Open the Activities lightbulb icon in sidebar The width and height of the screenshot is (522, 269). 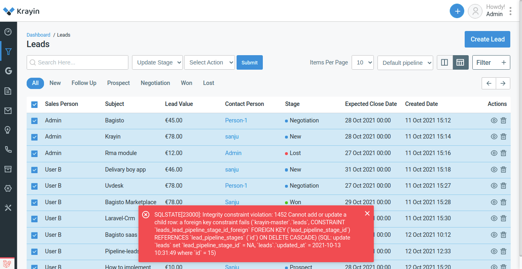[x=8, y=130]
